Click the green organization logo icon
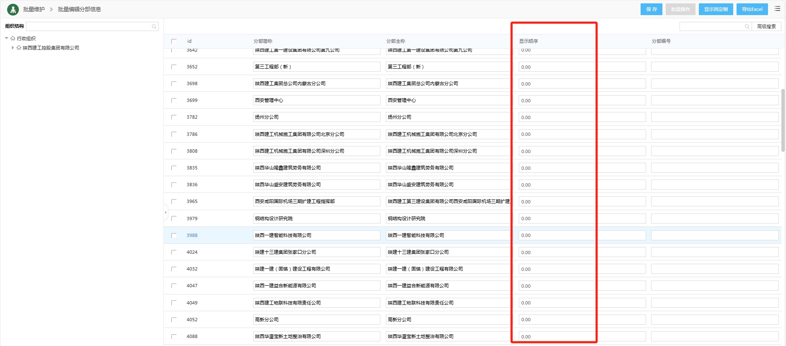Screen dimensions: 786x346 tap(13, 9)
